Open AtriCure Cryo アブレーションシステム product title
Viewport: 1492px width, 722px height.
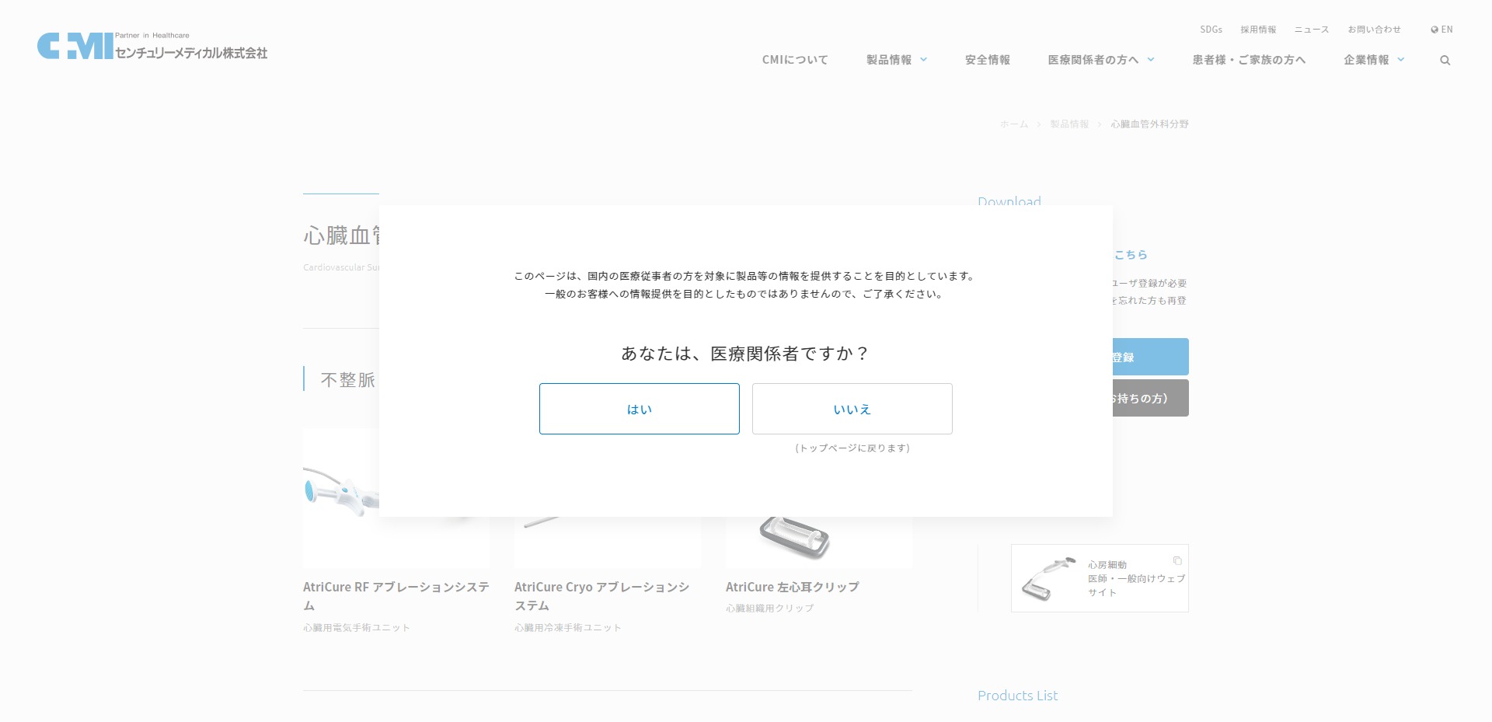pos(602,596)
